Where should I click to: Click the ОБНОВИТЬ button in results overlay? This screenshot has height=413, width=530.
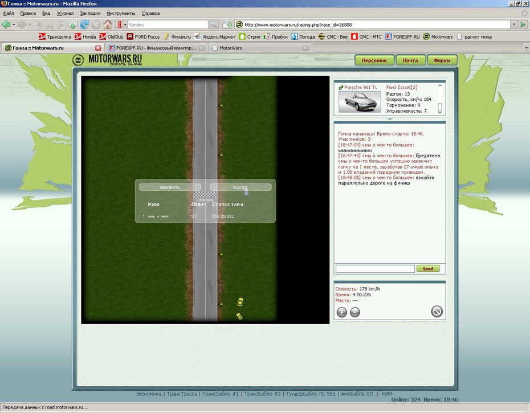(170, 187)
